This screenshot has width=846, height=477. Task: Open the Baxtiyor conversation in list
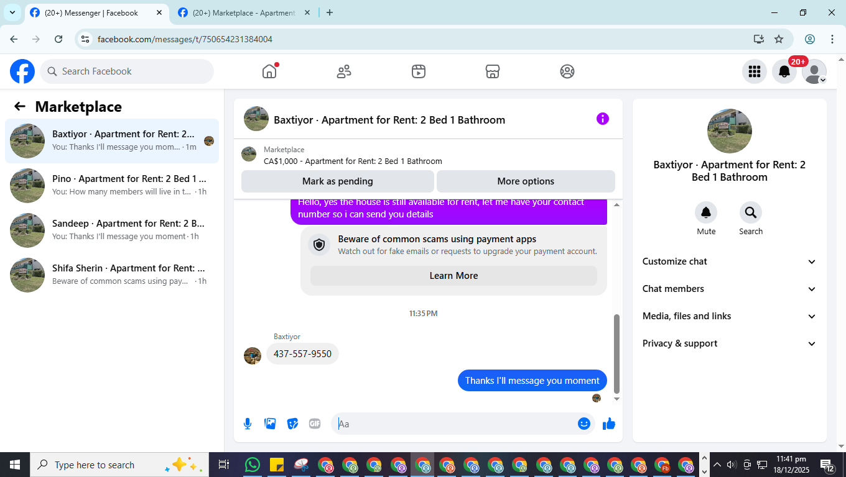(x=112, y=141)
